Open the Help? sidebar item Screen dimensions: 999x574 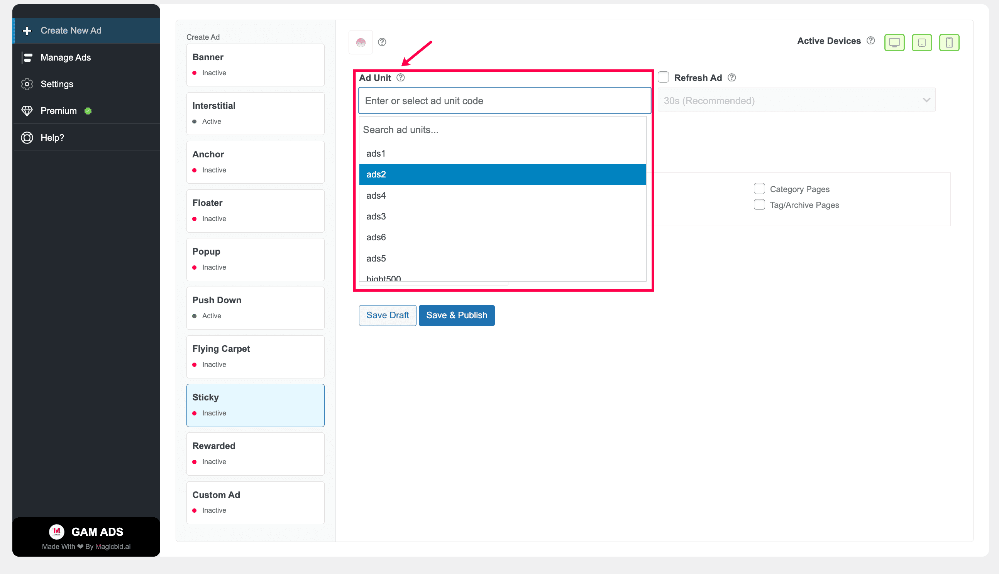(x=86, y=138)
